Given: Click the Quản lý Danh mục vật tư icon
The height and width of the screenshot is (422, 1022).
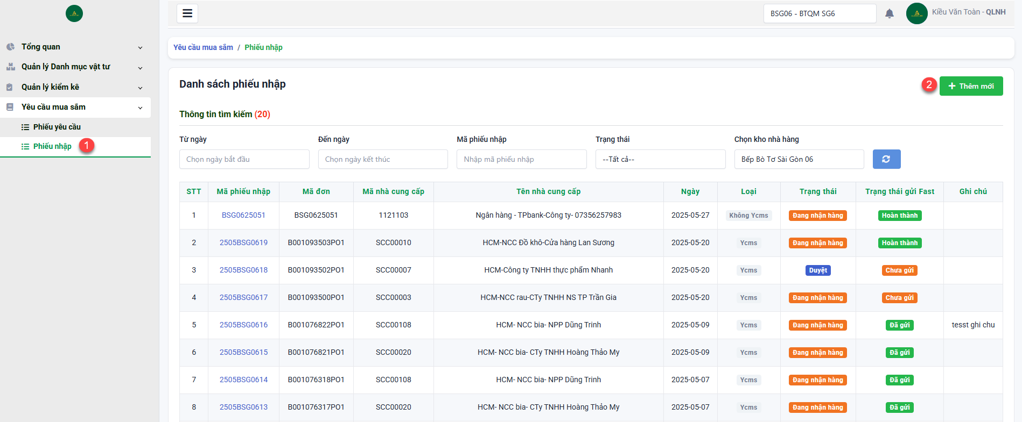Looking at the screenshot, I should (x=10, y=67).
